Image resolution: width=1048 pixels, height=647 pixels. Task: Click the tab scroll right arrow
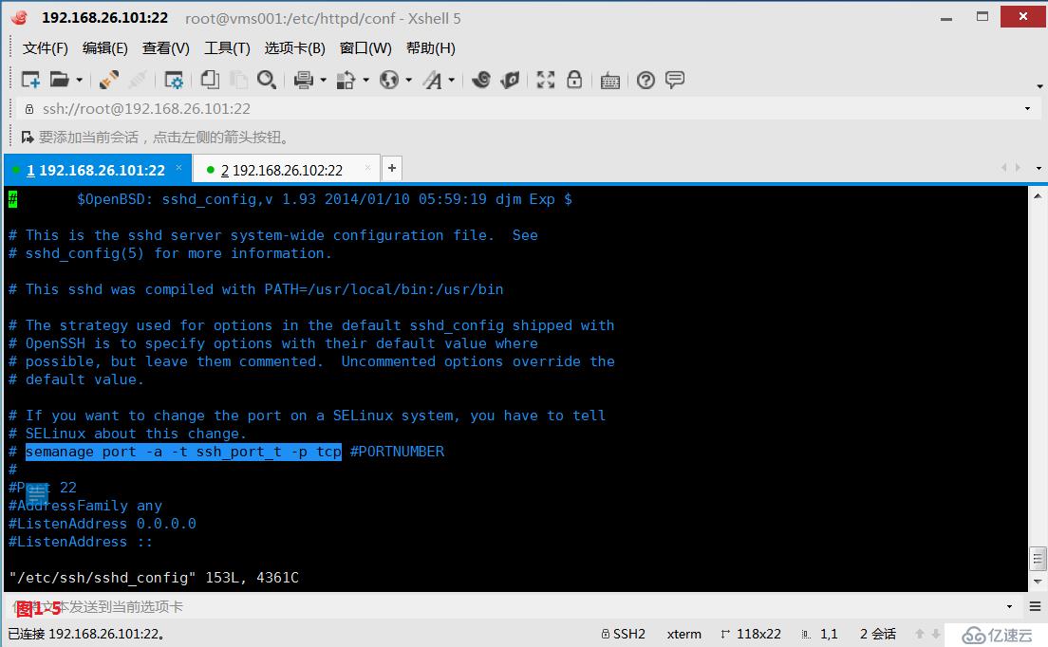1018,168
